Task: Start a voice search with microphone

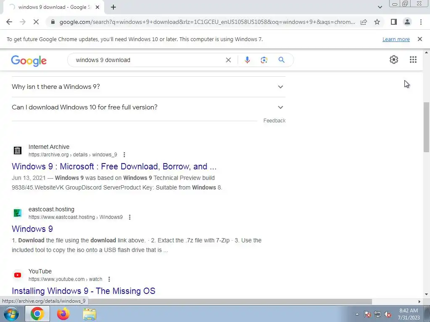Action: pyautogui.click(x=247, y=60)
